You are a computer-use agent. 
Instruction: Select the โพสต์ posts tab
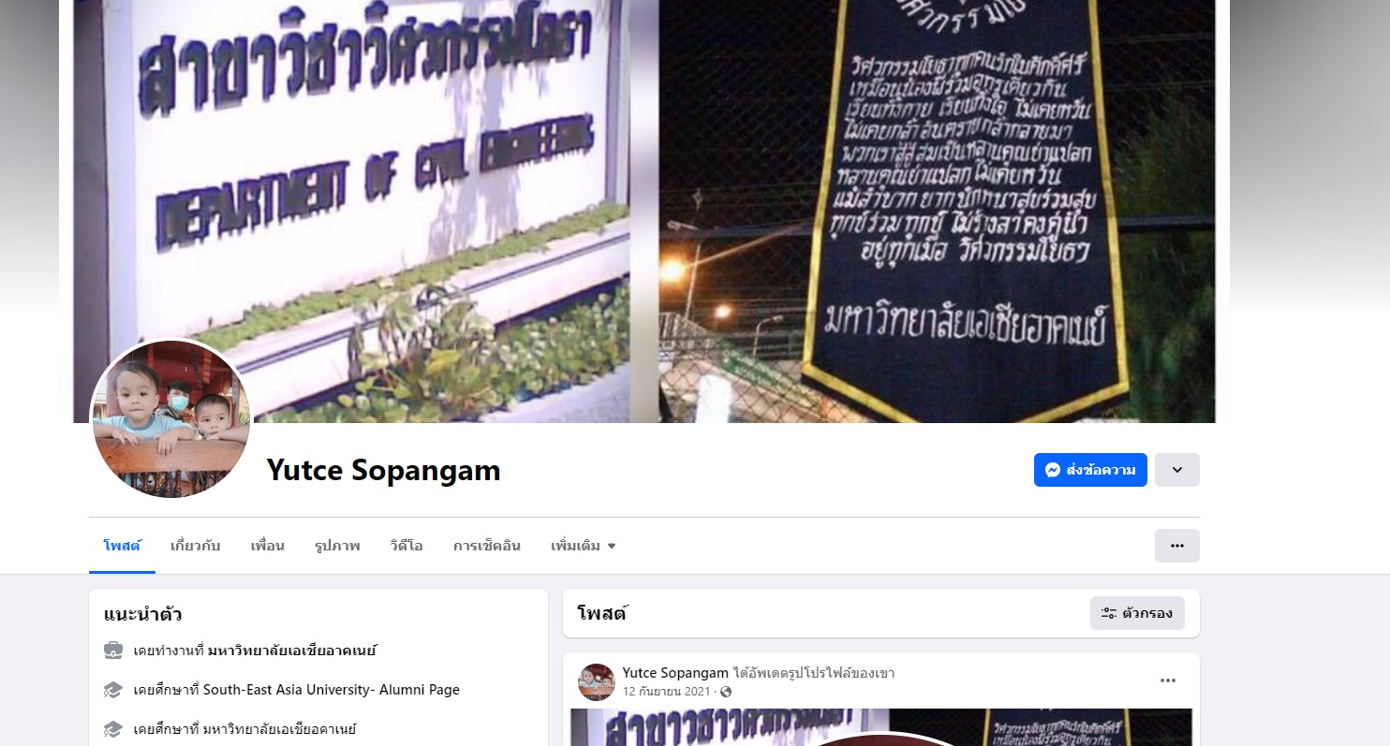[122, 546]
